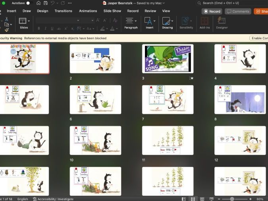Open the View tab
268x201 pixels.
[166, 11]
